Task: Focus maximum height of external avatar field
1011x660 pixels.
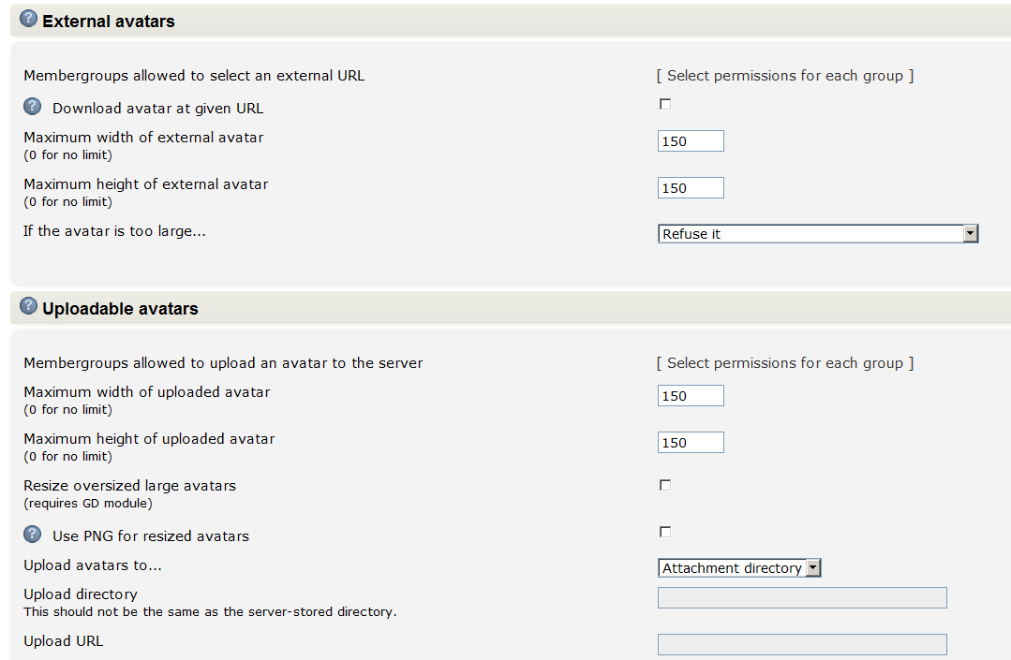Action: point(691,188)
